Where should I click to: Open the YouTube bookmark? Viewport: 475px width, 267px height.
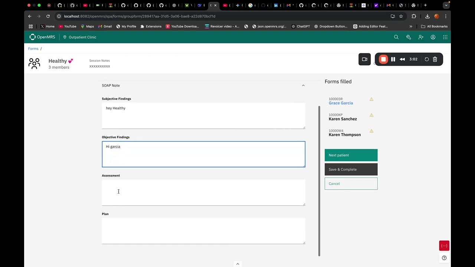(x=68, y=26)
